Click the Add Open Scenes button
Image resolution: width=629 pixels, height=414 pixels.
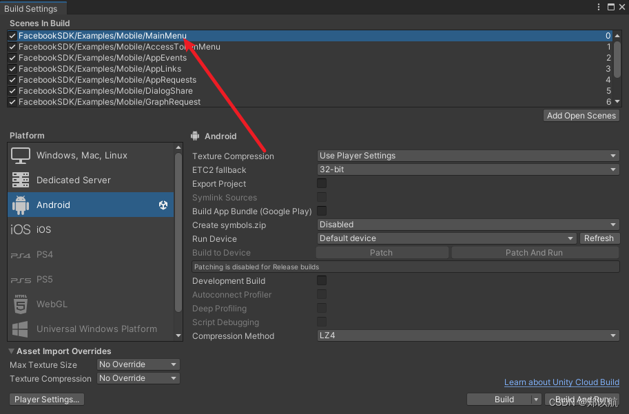(x=581, y=116)
